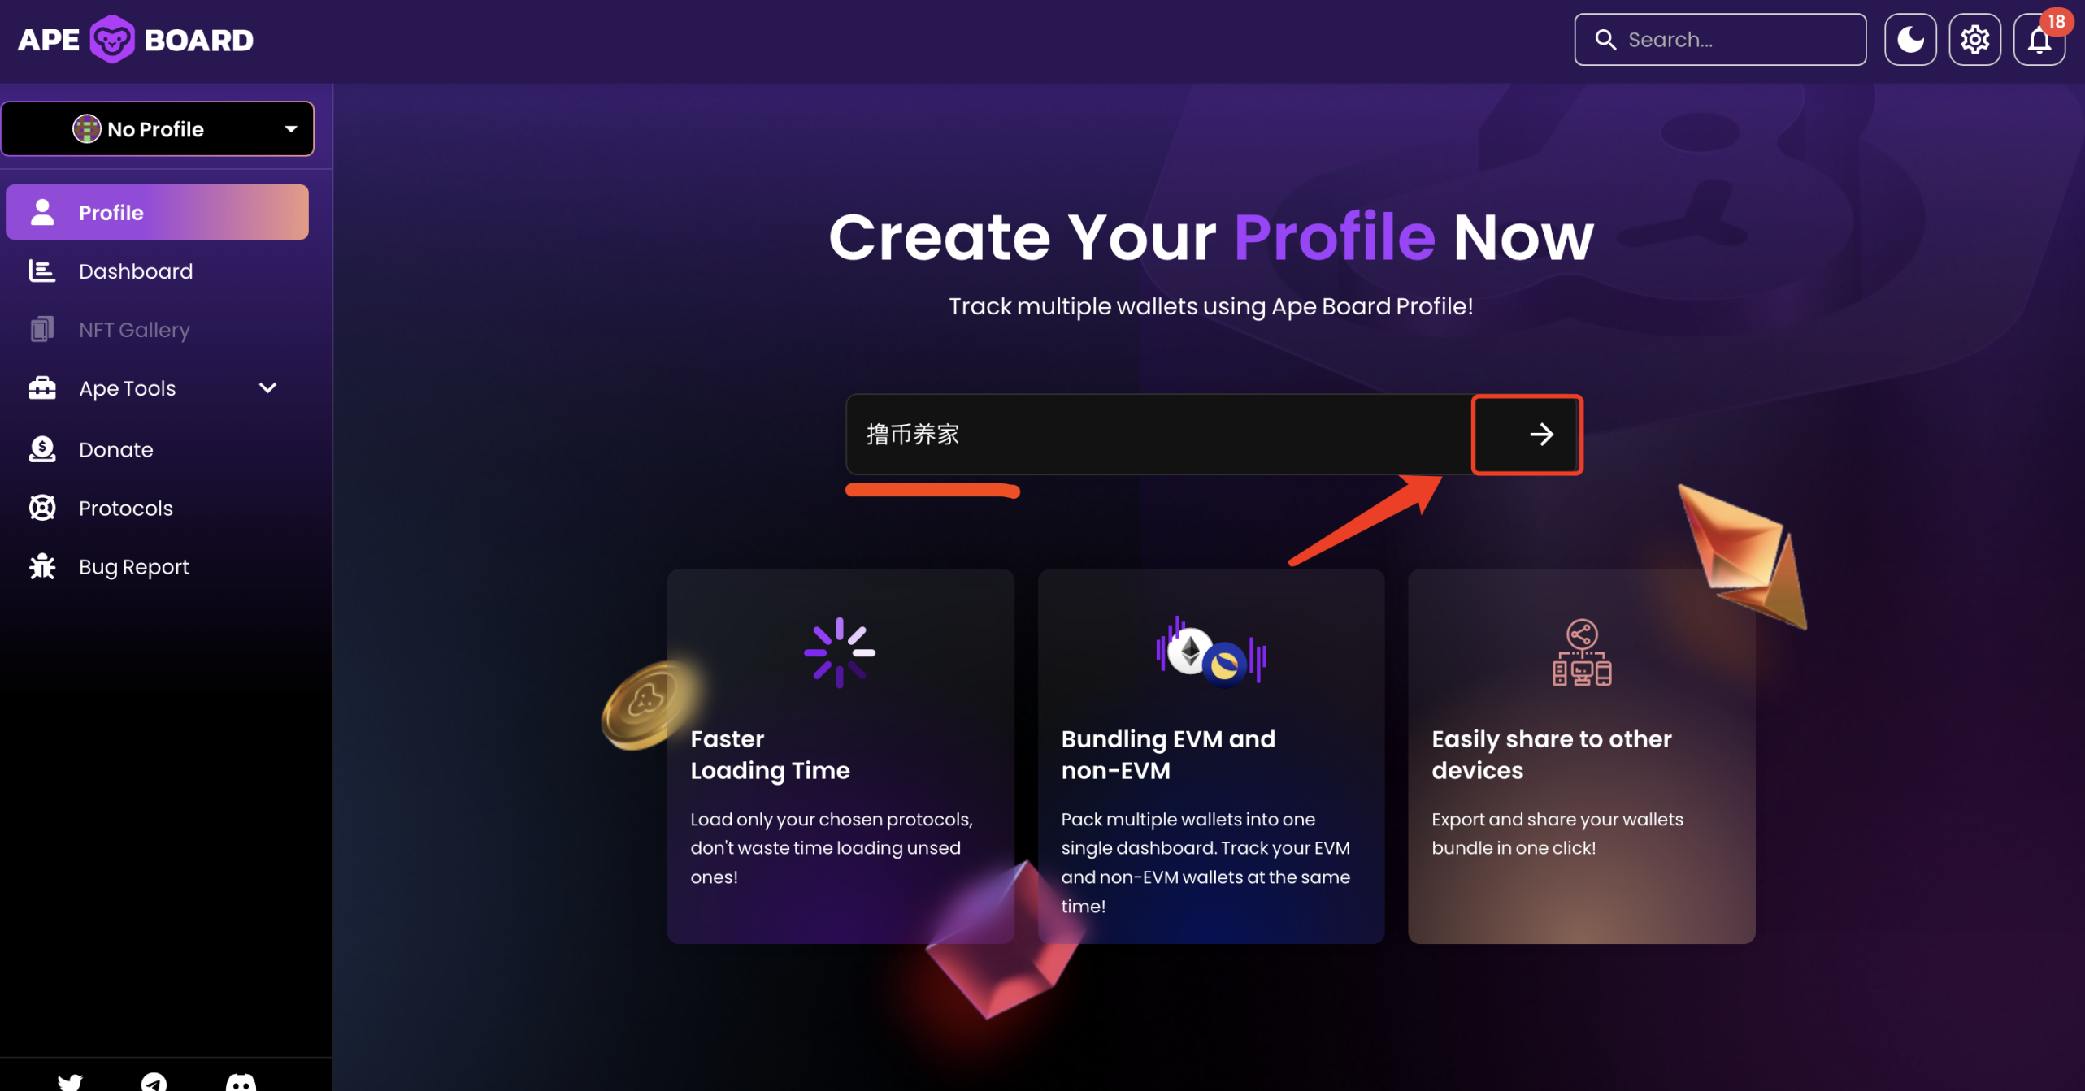Image resolution: width=2085 pixels, height=1091 pixels.
Task: Click the Ape Tools toolbox icon
Action: coord(42,388)
